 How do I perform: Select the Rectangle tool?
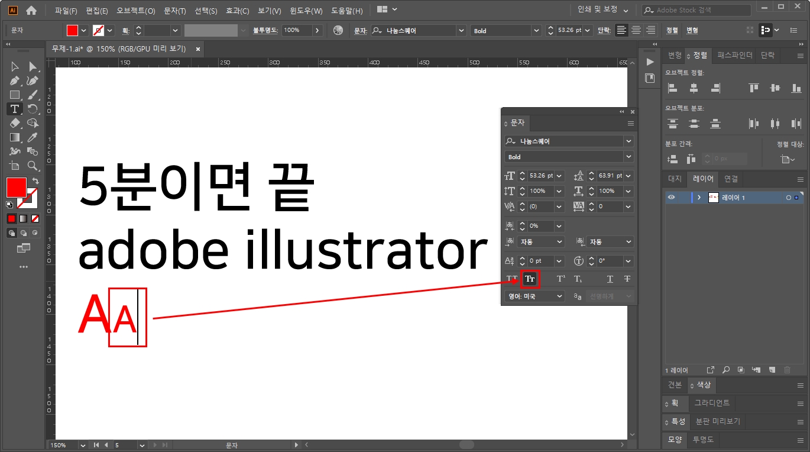[14, 95]
